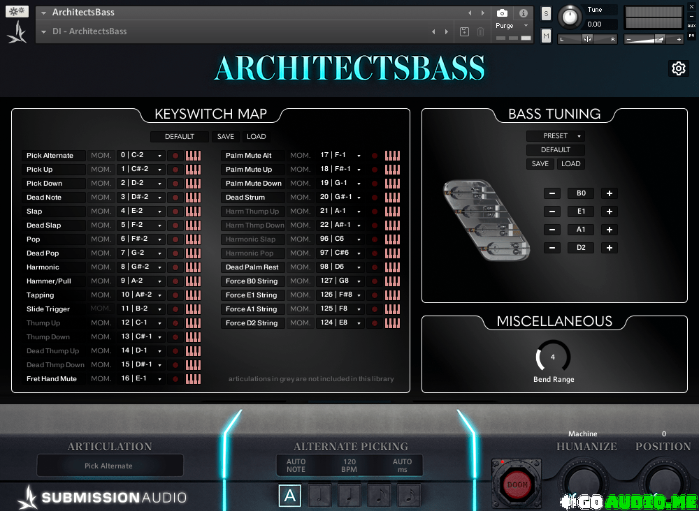
Task: Click the Submission Audio logo at top left
Action: (17, 32)
